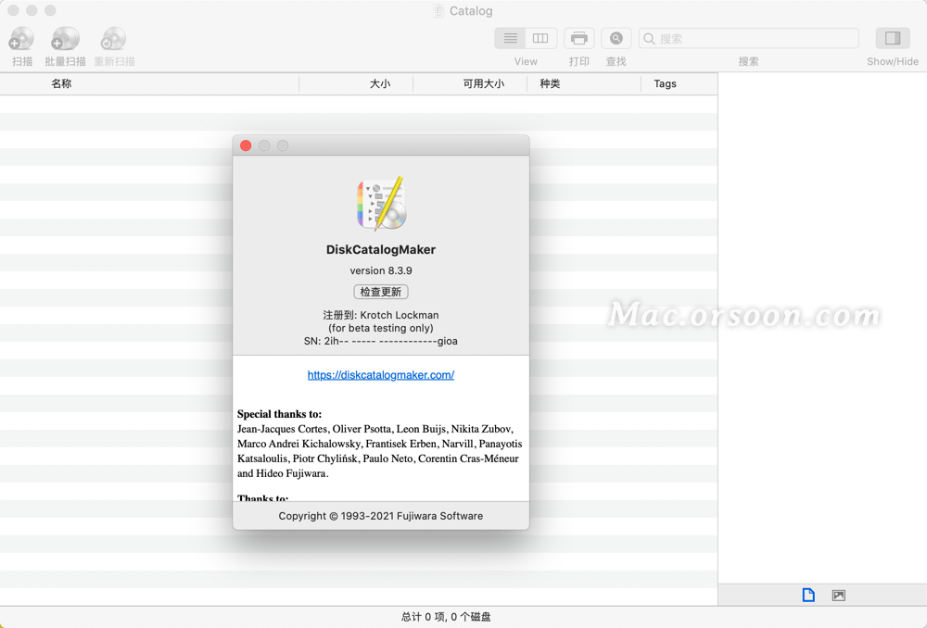
Task: Click the magnifier inside the search field
Action: click(650, 38)
